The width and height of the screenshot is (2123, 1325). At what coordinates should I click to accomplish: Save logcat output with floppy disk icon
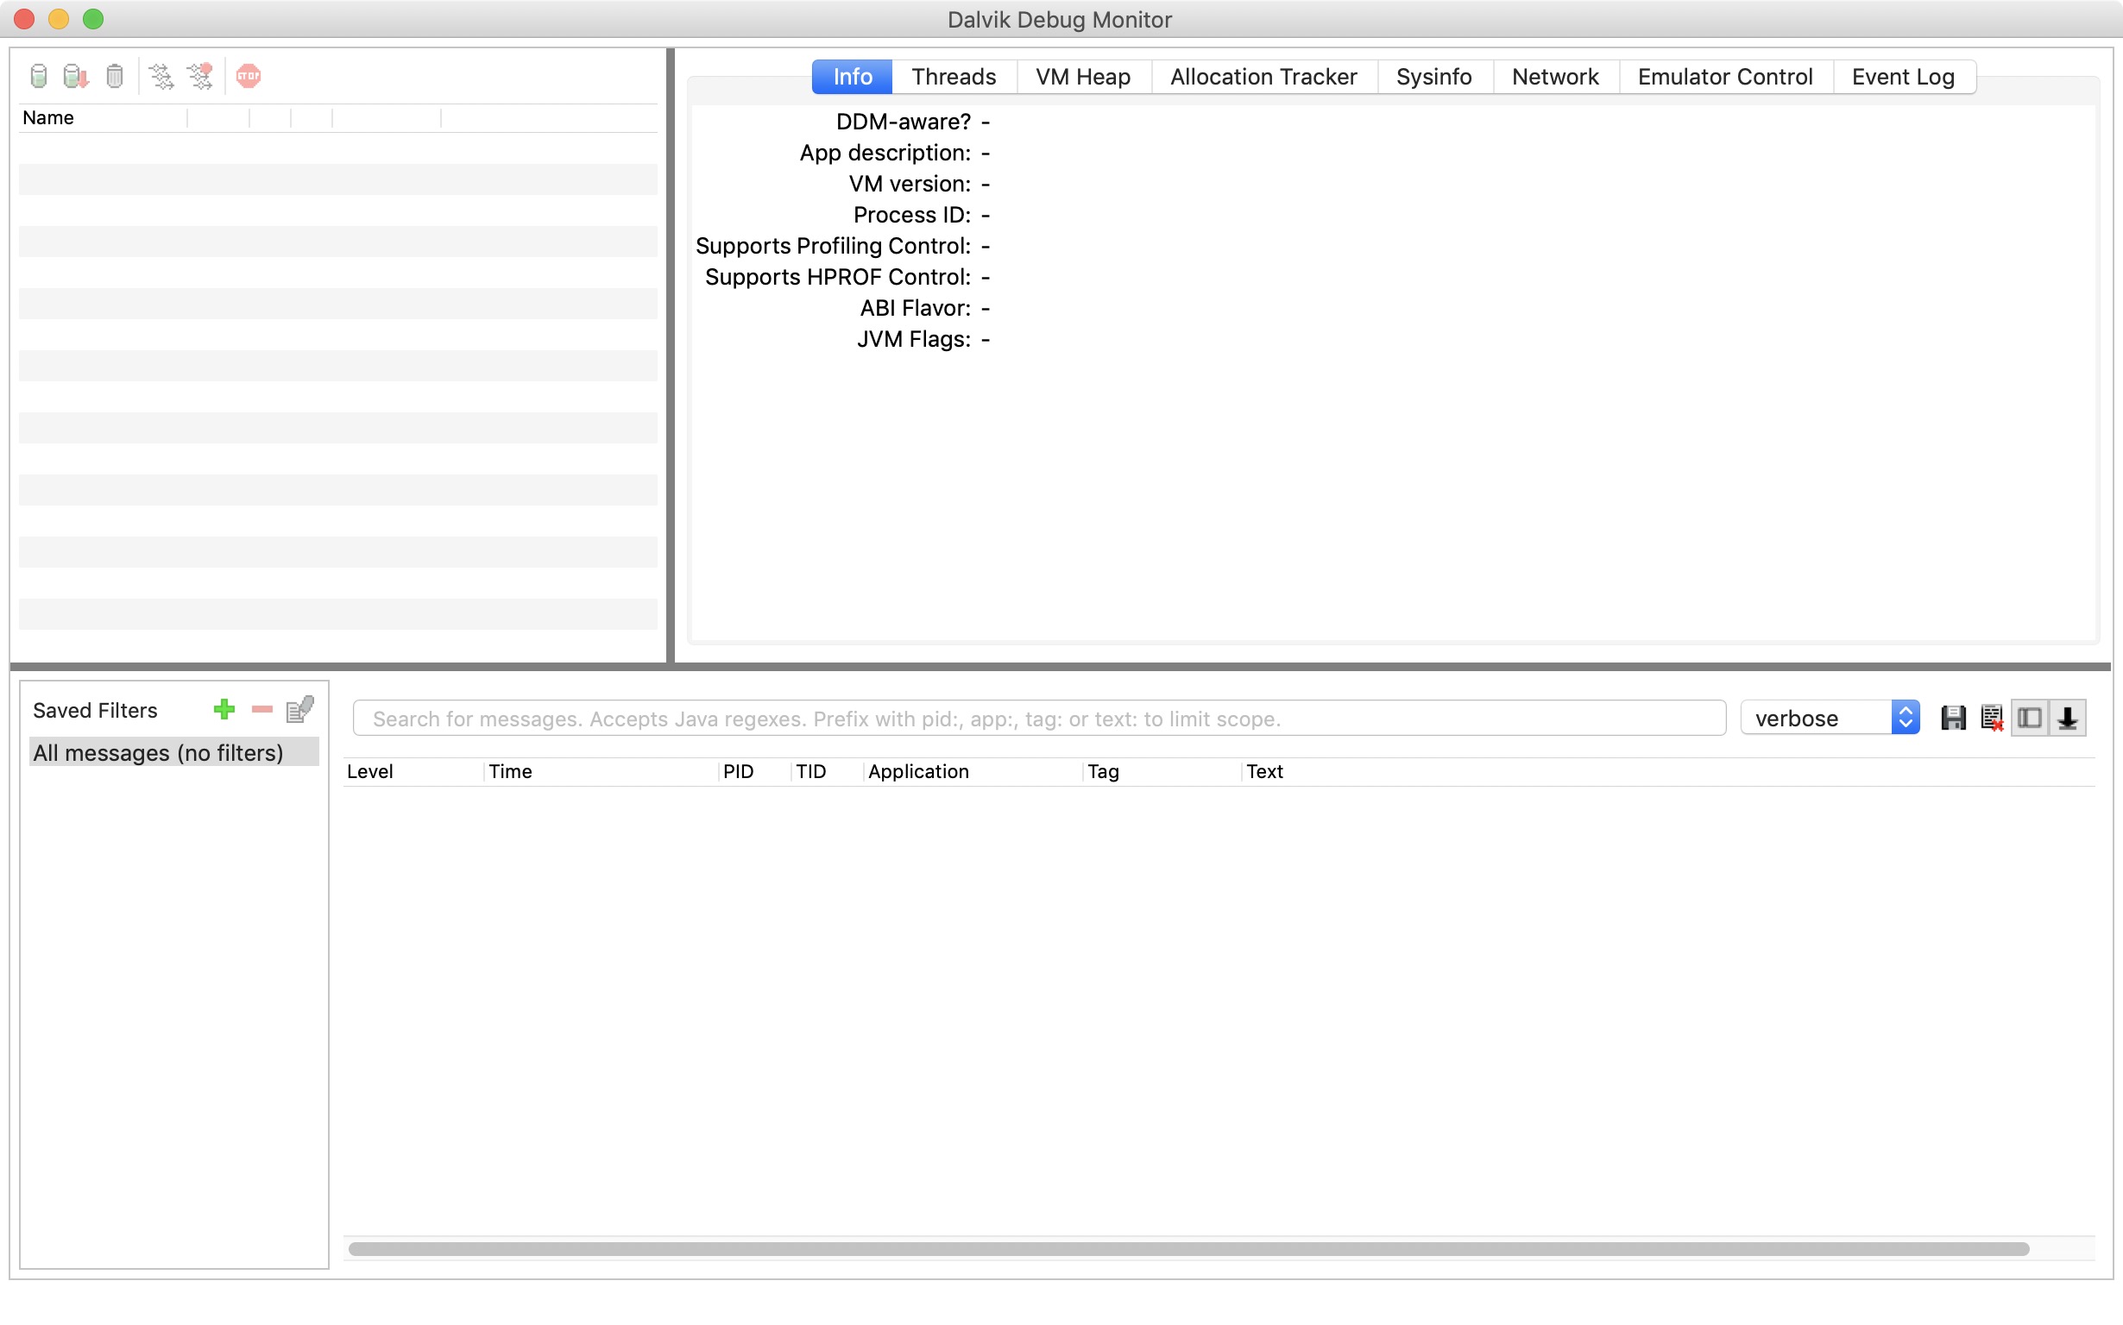(x=1953, y=719)
